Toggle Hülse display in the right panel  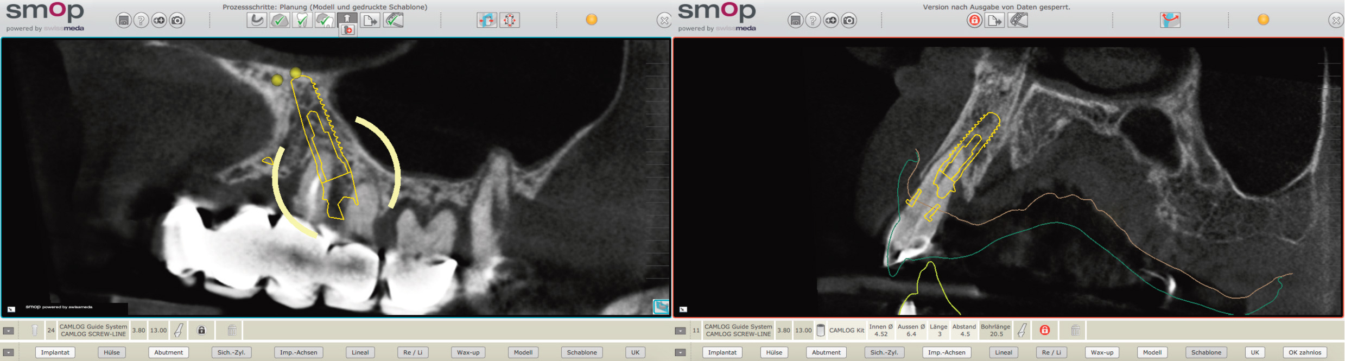774,352
